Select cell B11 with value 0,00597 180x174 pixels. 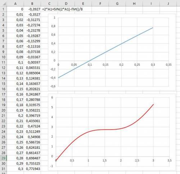[32, 62]
